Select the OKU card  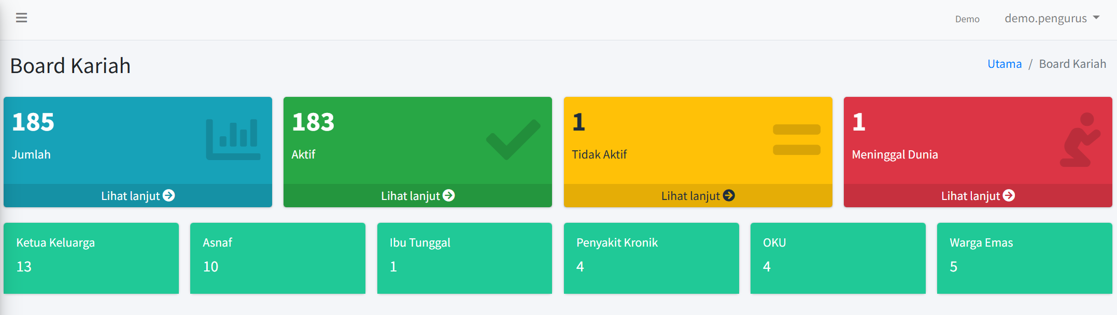[838, 258]
